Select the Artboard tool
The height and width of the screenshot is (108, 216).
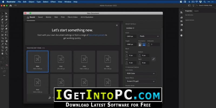(x=2, y=50)
